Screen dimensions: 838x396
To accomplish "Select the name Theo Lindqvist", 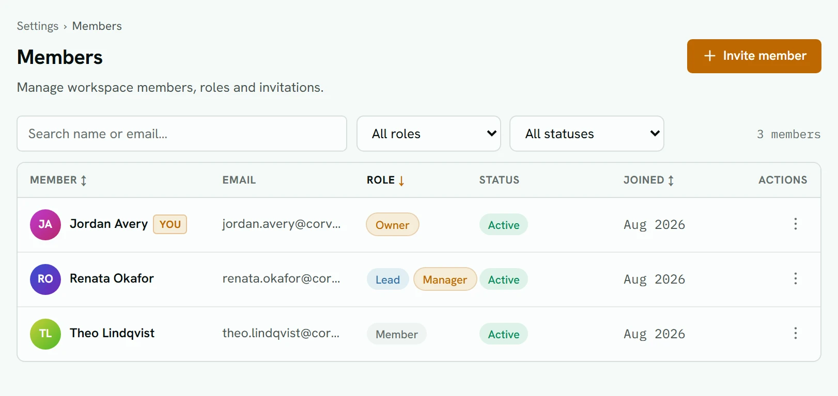I will (x=112, y=333).
